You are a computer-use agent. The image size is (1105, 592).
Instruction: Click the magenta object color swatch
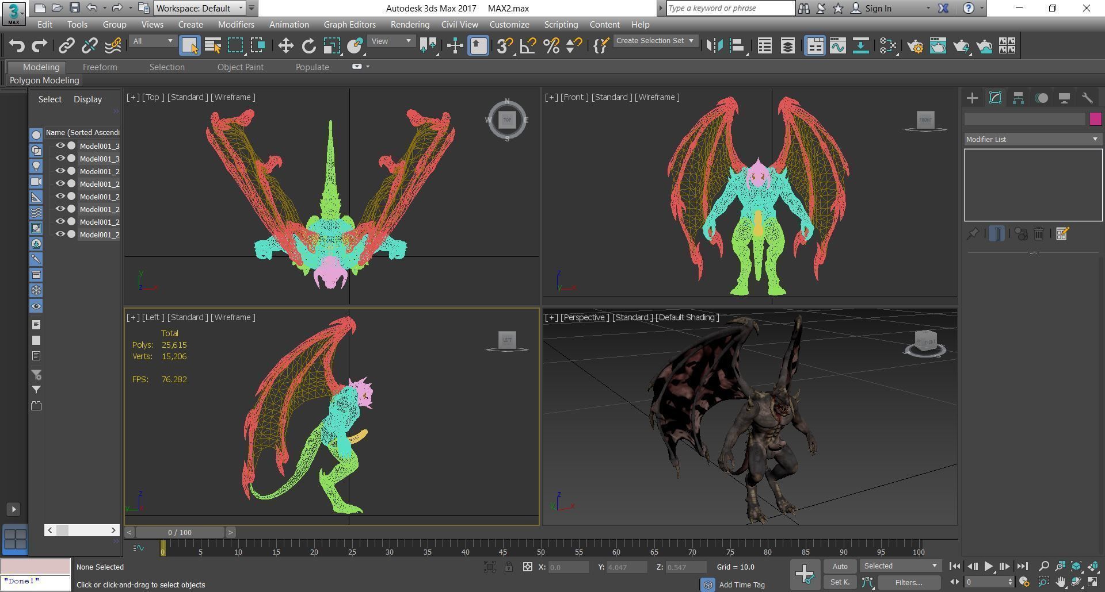tap(1095, 119)
